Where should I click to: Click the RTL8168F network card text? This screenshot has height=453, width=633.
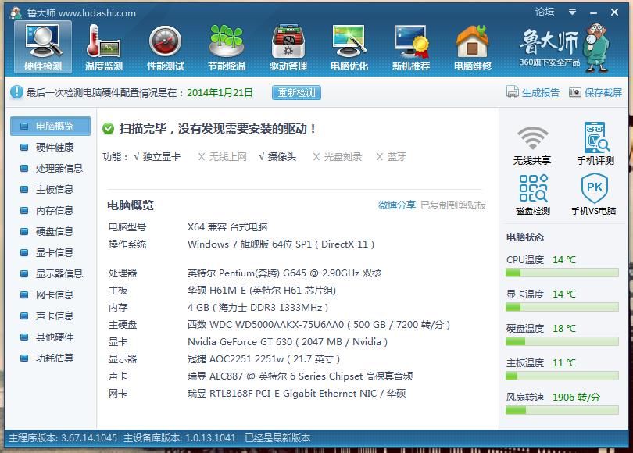(x=297, y=393)
